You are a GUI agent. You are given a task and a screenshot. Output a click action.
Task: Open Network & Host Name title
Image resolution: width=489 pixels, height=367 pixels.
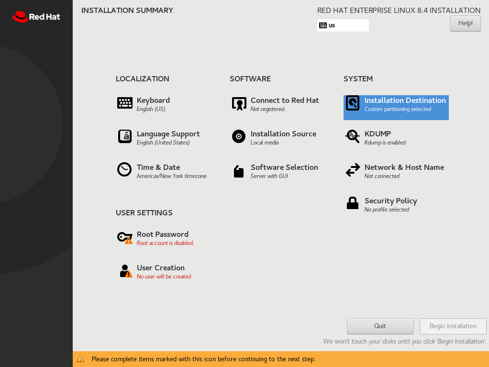404,167
